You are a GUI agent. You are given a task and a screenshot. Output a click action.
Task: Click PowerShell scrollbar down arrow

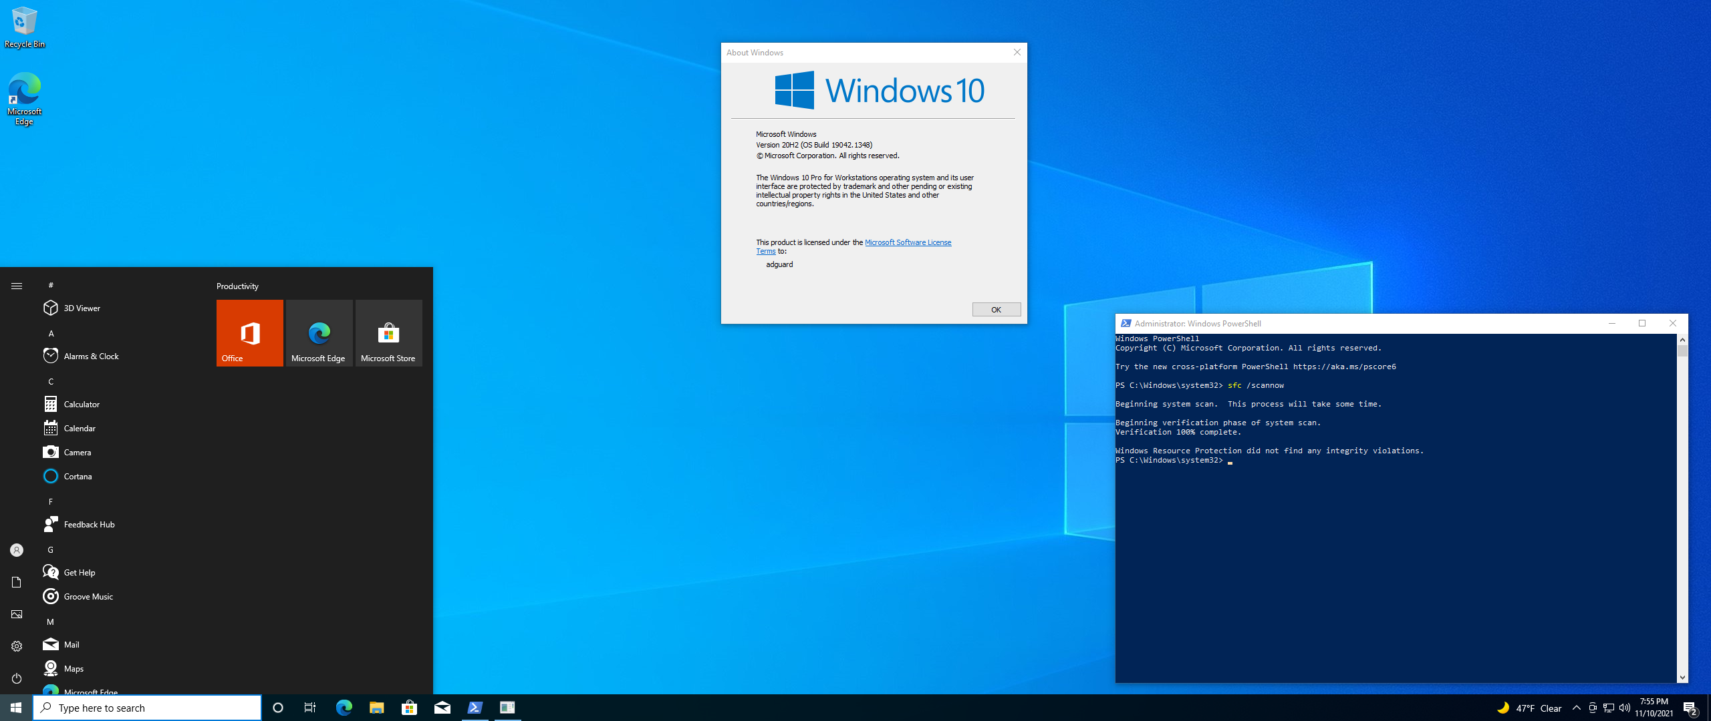click(x=1682, y=677)
